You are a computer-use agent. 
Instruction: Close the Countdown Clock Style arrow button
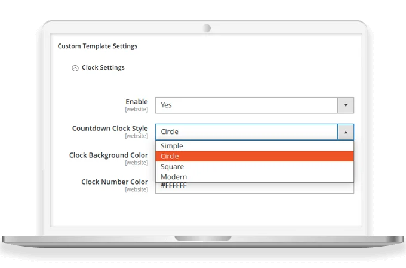click(x=345, y=132)
